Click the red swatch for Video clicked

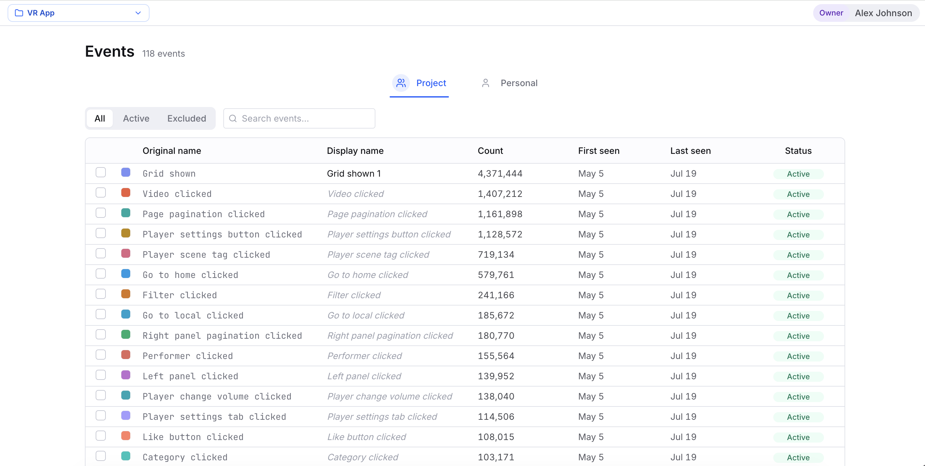click(x=126, y=193)
